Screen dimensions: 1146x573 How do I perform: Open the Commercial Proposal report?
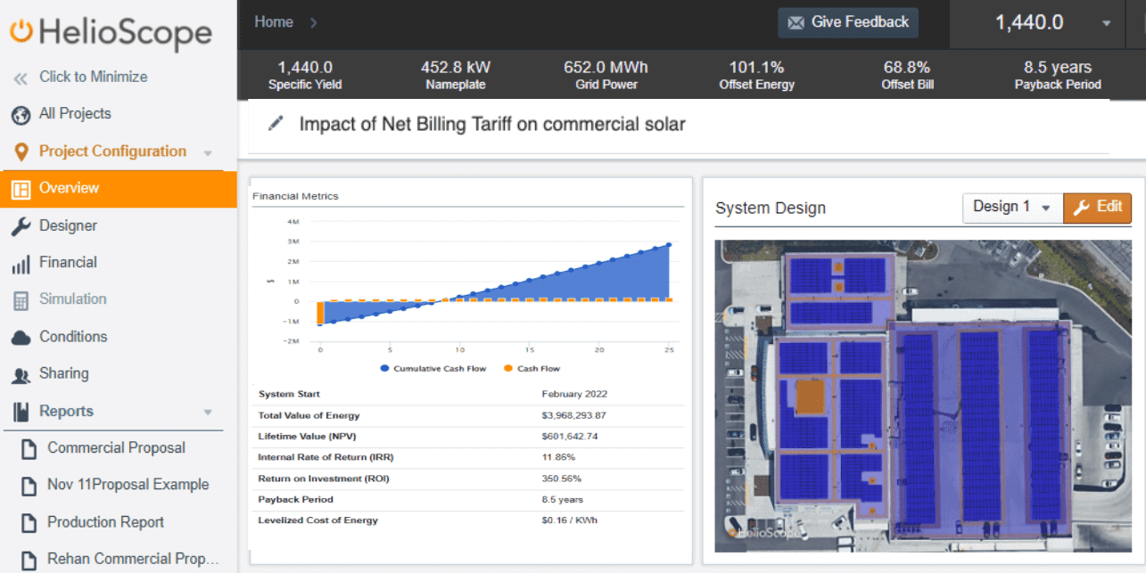point(116,448)
